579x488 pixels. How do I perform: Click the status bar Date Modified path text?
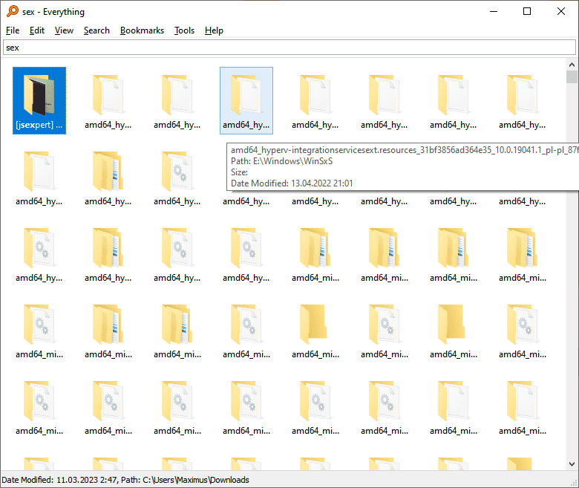125,480
